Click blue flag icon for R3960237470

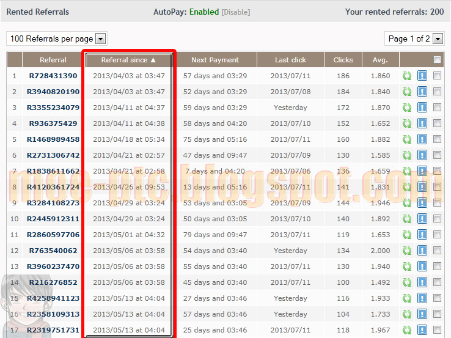point(422,266)
